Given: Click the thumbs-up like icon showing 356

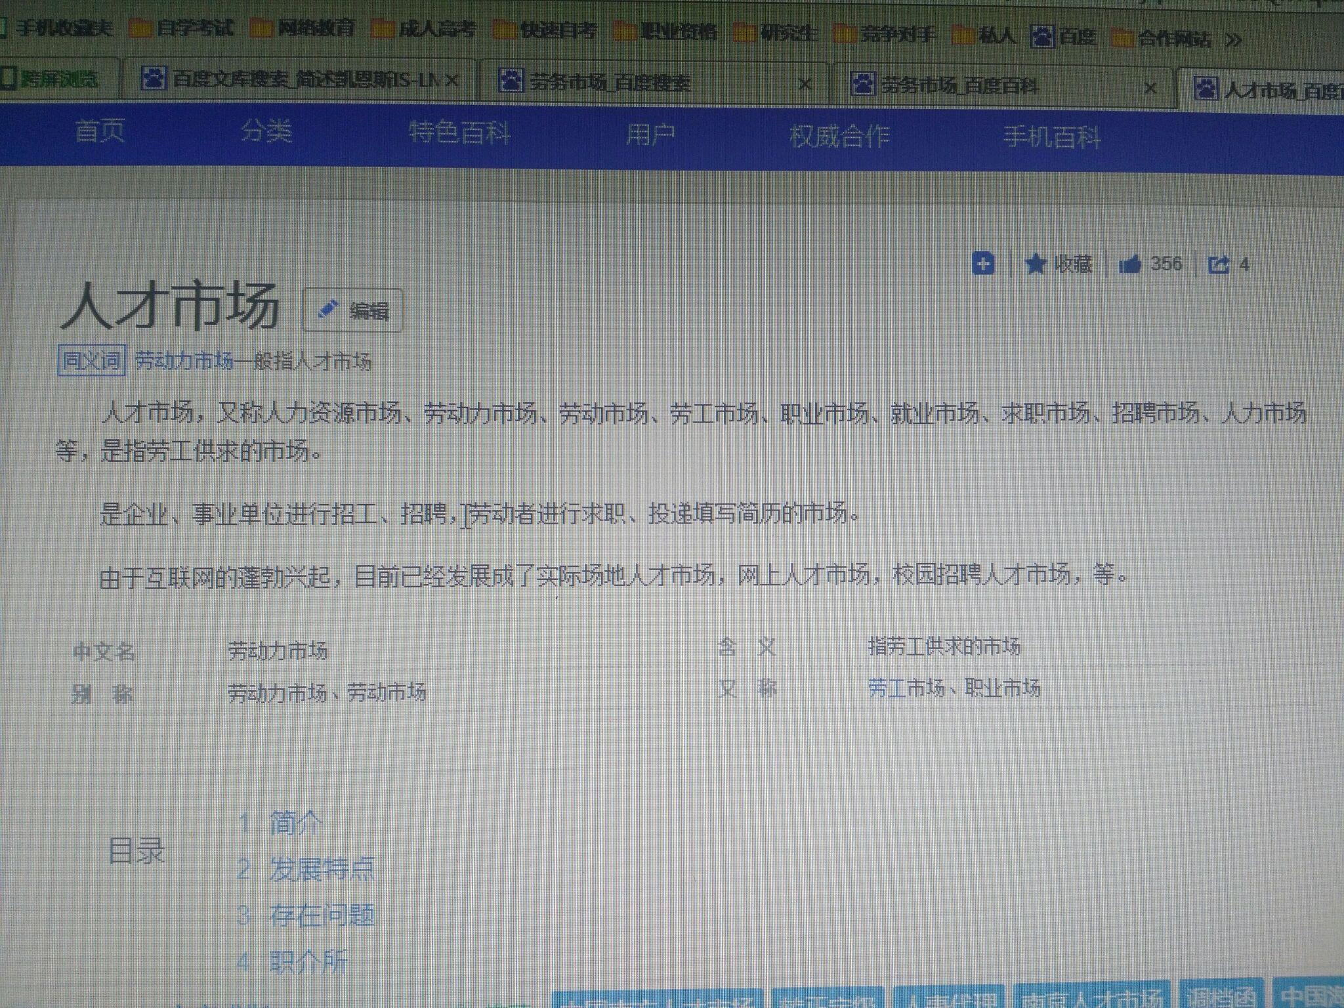Looking at the screenshot, I should (1143, 264).
